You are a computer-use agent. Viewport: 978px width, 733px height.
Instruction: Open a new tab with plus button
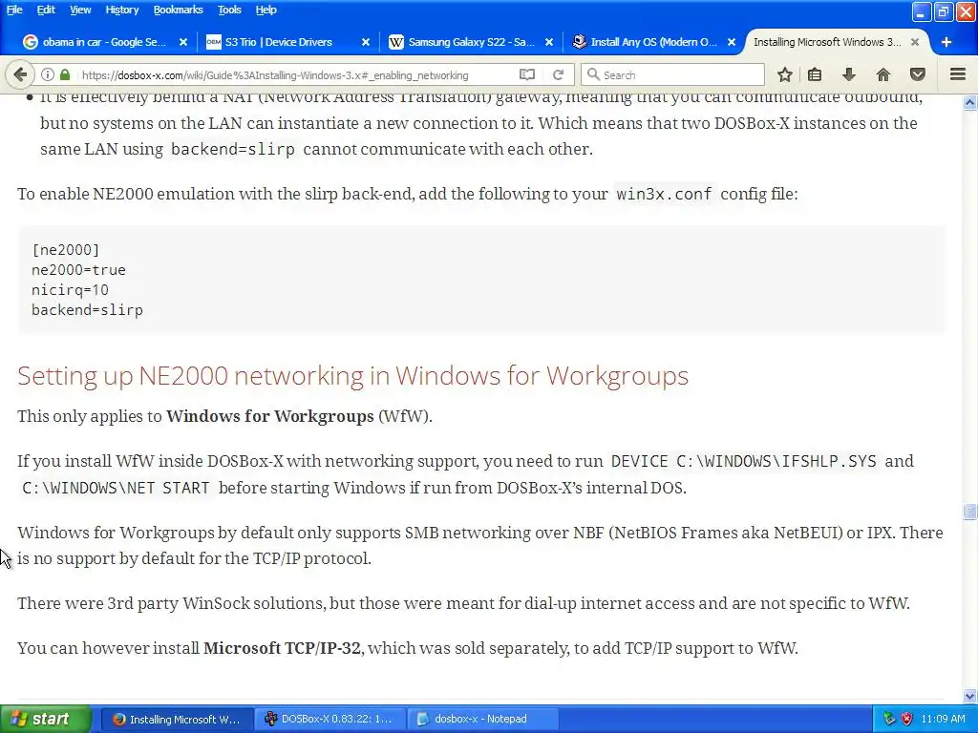point(946,42)
